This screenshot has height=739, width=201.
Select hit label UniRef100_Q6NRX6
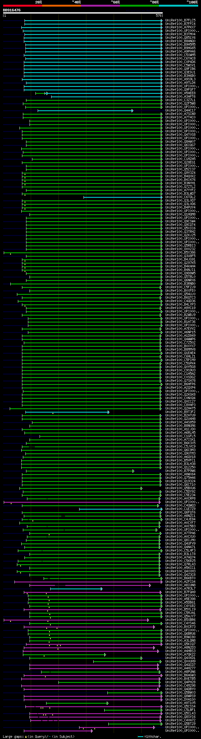coord(180,280)
